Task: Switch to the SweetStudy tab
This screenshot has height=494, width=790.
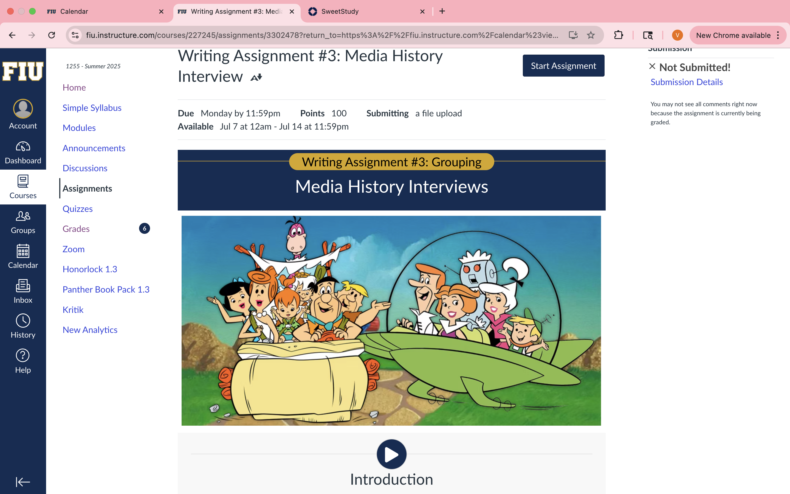Action: point(368,12)
